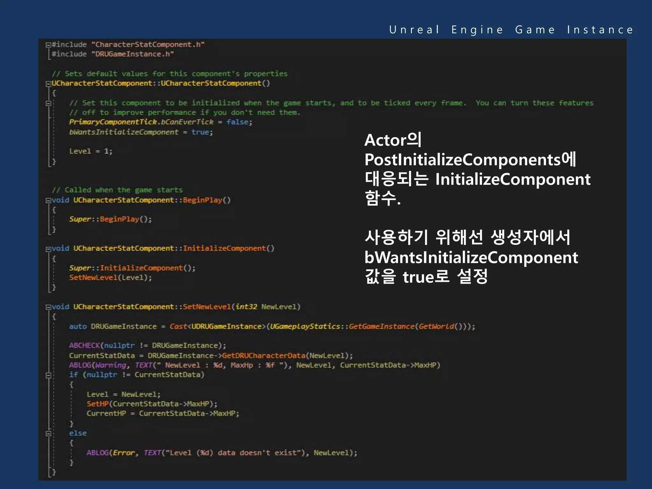Click 'SetNewLevel(int32 NewLevel)' function signature
The width and height of the screenshot is (652, 489).
[242, 307]
